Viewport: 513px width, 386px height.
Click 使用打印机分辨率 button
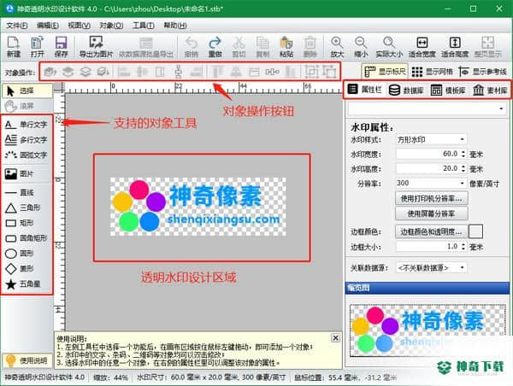pos(432,198)
